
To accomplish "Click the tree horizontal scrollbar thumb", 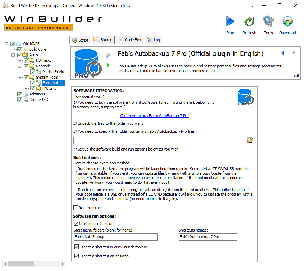I will [21, 264].
